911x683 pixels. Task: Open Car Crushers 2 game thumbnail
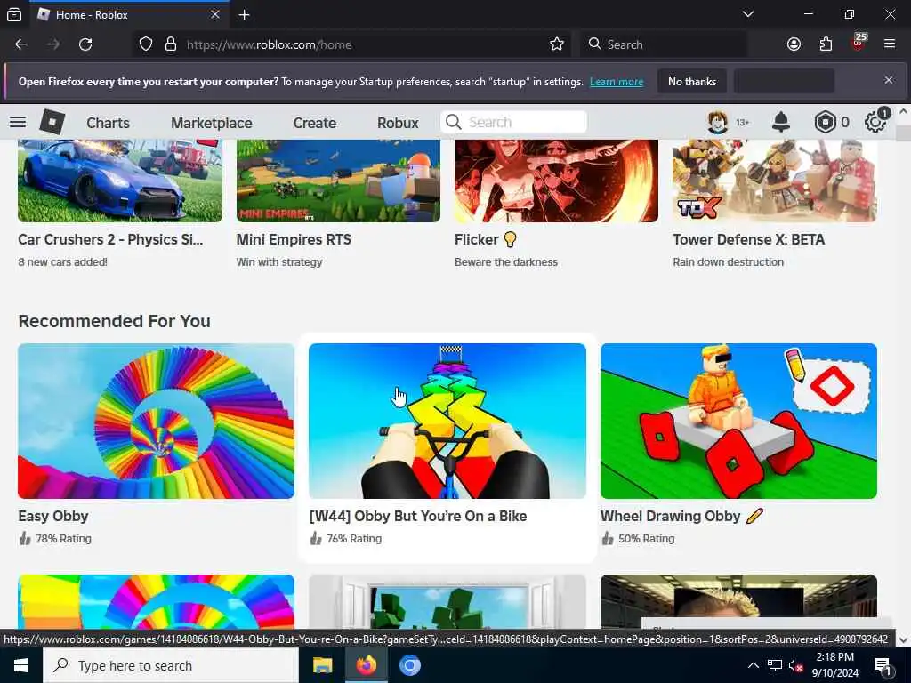(x=120, y=181)
